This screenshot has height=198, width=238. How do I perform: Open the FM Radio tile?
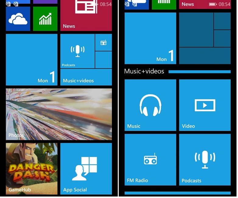[x=150, y=160]
